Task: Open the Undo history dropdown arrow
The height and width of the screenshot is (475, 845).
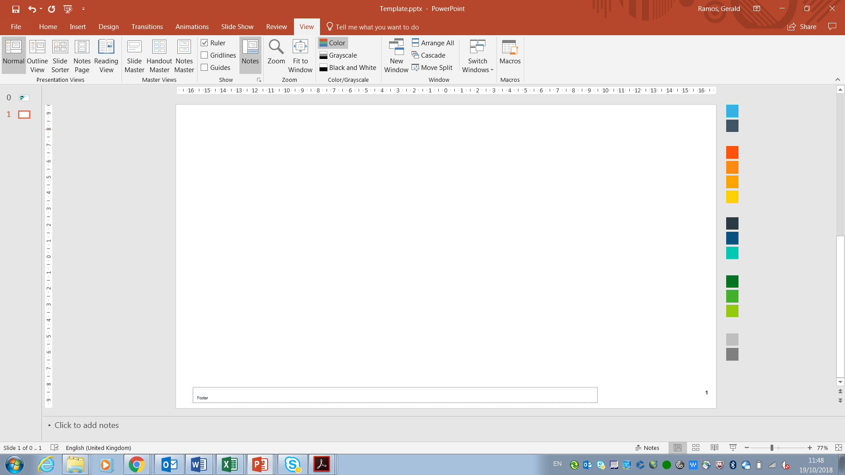Action: (41, 9)
